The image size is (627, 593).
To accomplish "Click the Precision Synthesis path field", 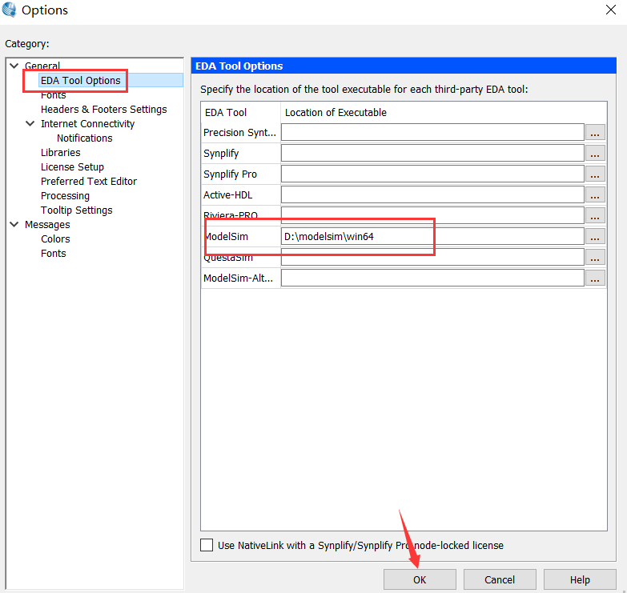I will tap(432, 132).
